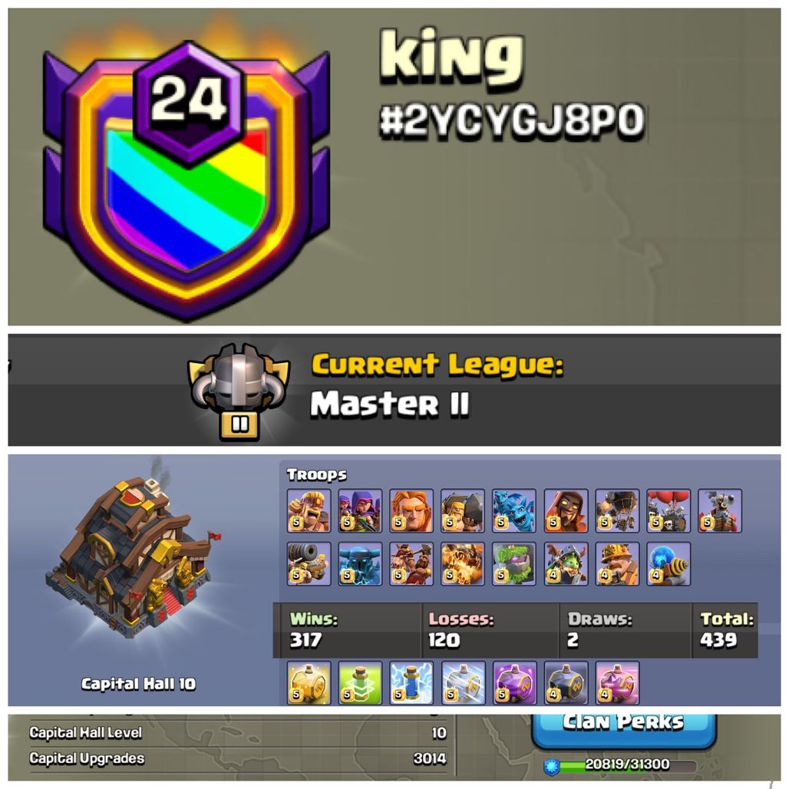The width and height of the screenshot is (789, 789).
Task: Select the Capital Upgrades 3014 row
Action: coord(237,758)
